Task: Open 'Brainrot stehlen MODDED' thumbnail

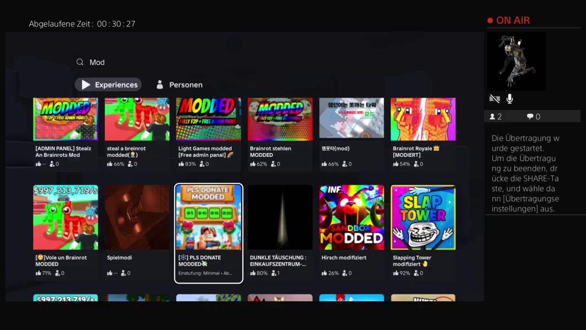Action: pos(280,119)
